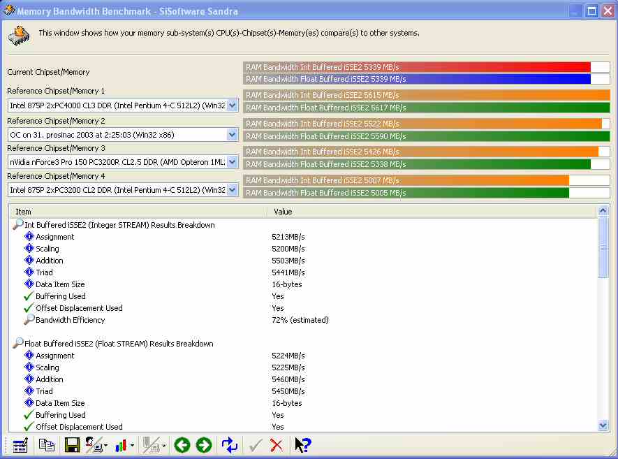Click the Item column header
The width and height of the screenshot is (618, 459).
coord(138,211)
